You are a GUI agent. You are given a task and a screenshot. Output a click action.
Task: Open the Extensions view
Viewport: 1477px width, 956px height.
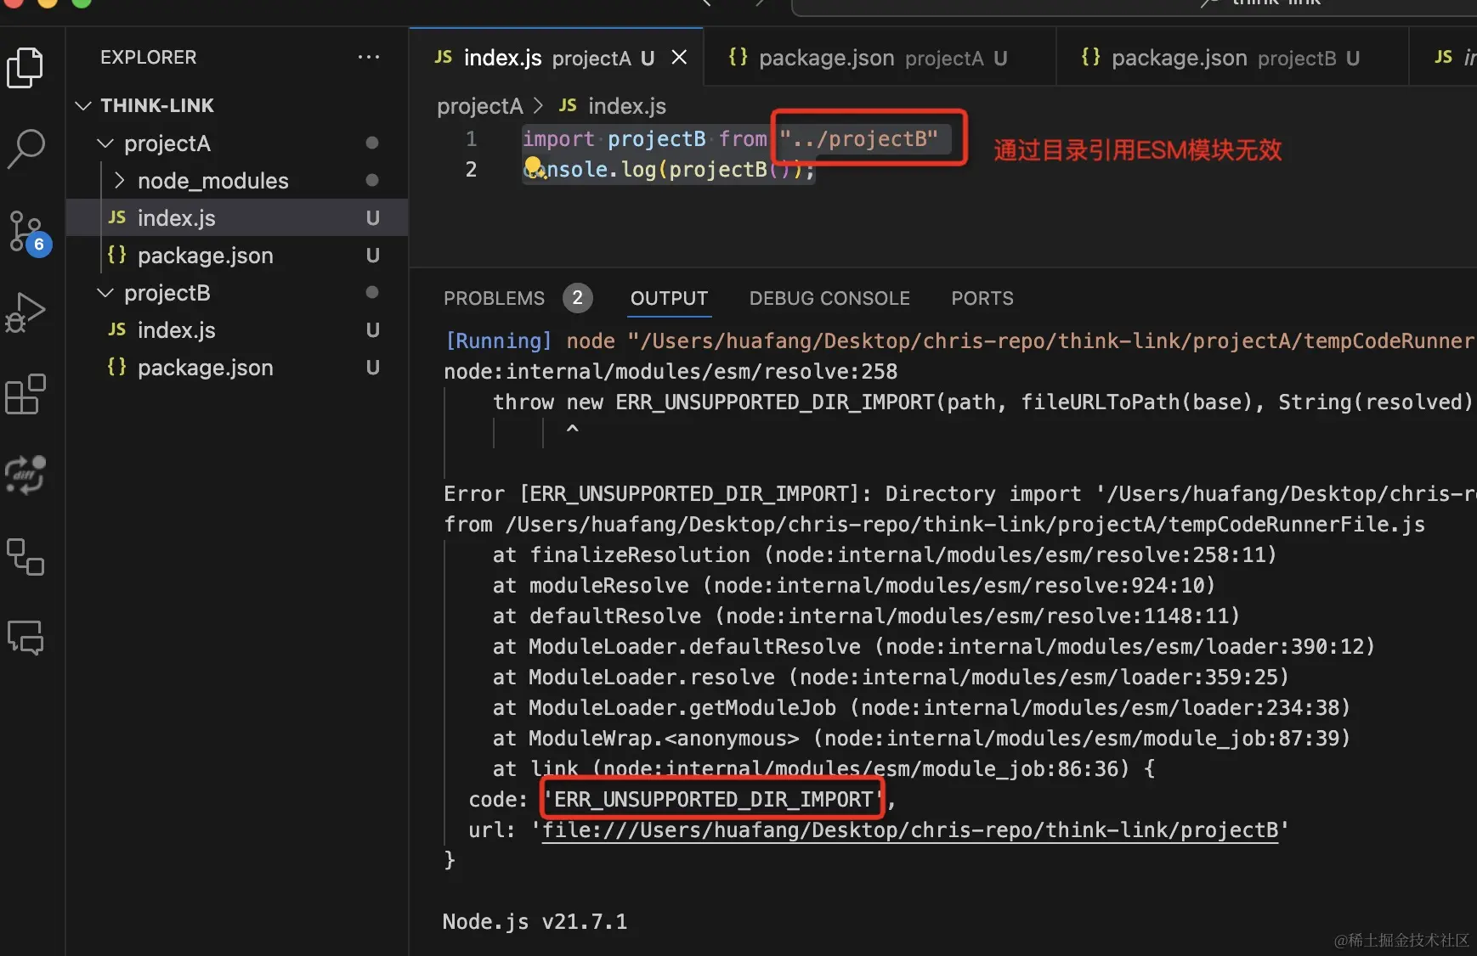tap(25, 394)
